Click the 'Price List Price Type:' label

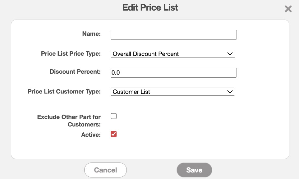(x=71, y=53)
